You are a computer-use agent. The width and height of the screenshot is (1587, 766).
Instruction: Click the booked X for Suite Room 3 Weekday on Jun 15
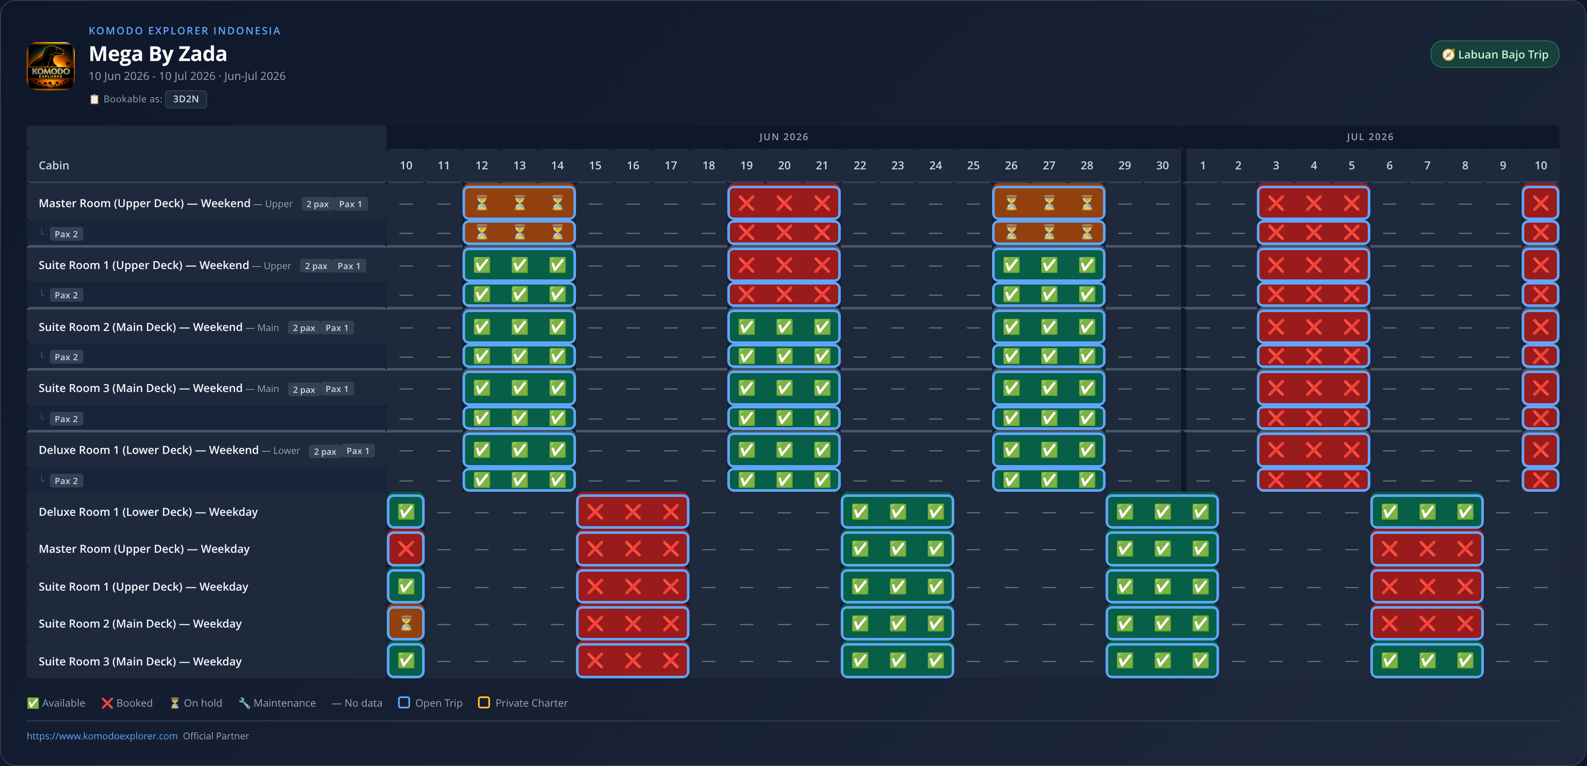(x=595, y=661)
